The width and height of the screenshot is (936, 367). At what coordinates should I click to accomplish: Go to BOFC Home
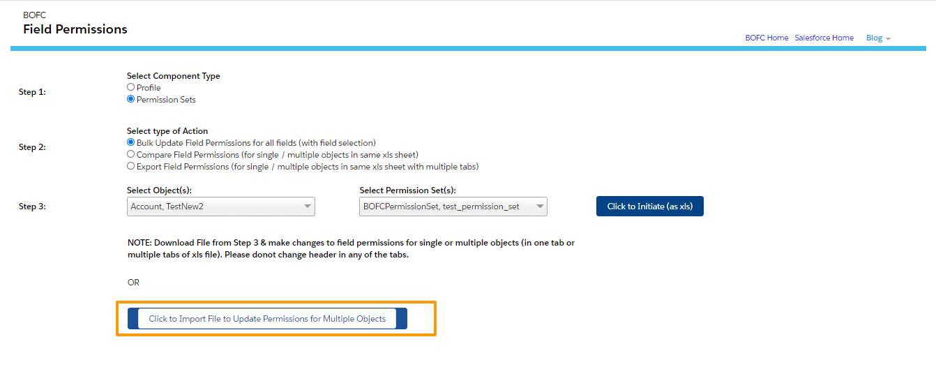767,38
